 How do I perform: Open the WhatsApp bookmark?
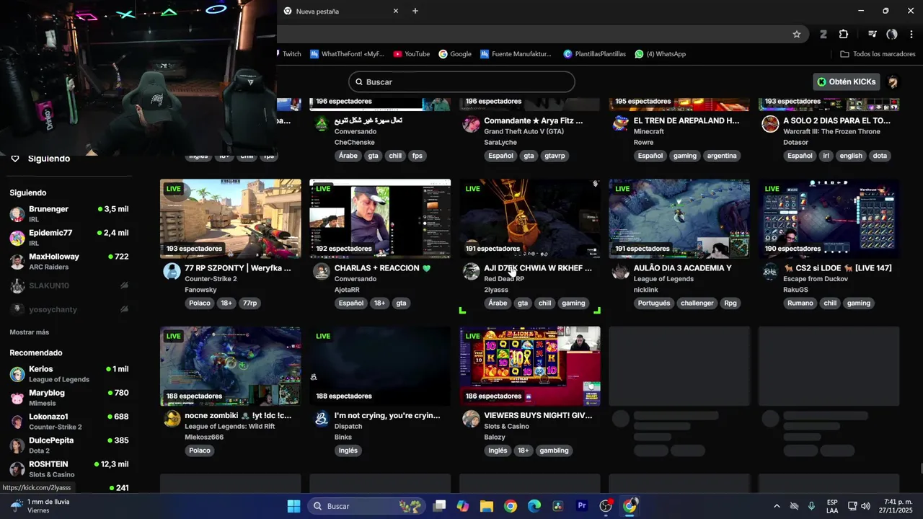coord(661,54)
